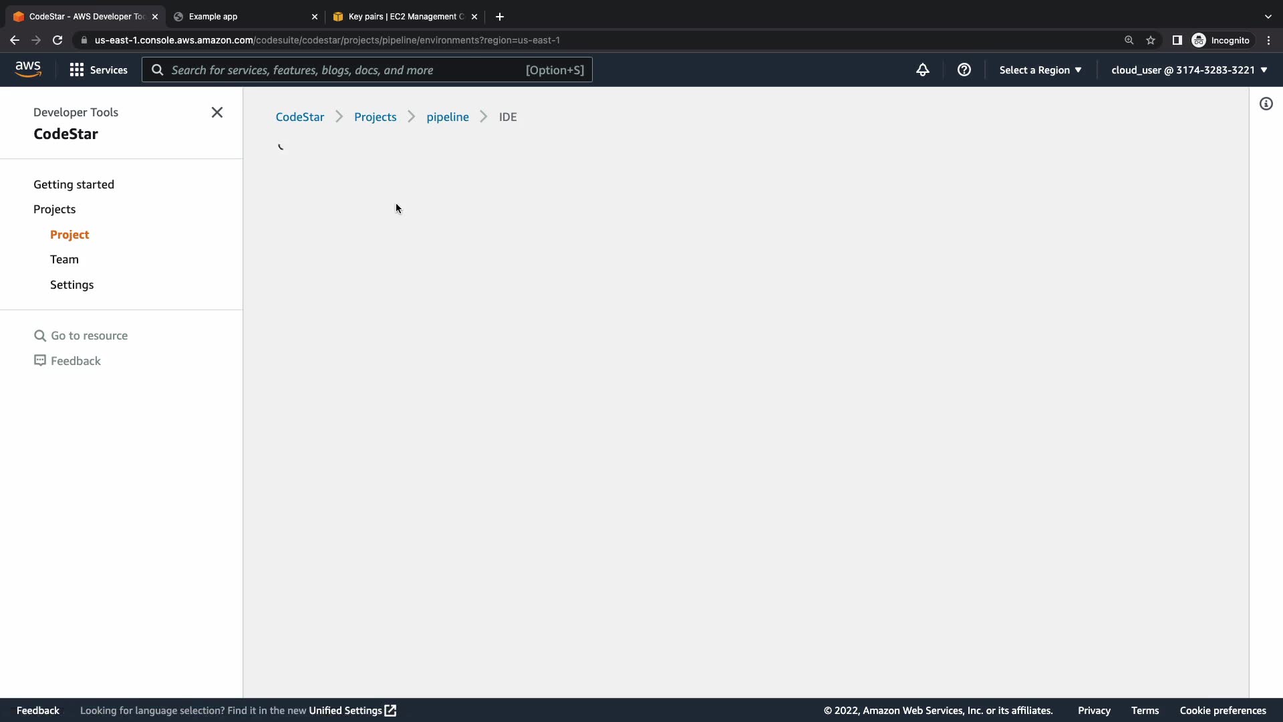
Task: Open the browser zoom magnifier icon
Action: pyautogui.click(x=1129, y=40)
